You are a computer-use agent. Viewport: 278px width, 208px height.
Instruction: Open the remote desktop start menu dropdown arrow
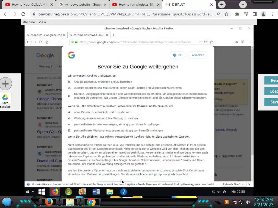[33, 192]
